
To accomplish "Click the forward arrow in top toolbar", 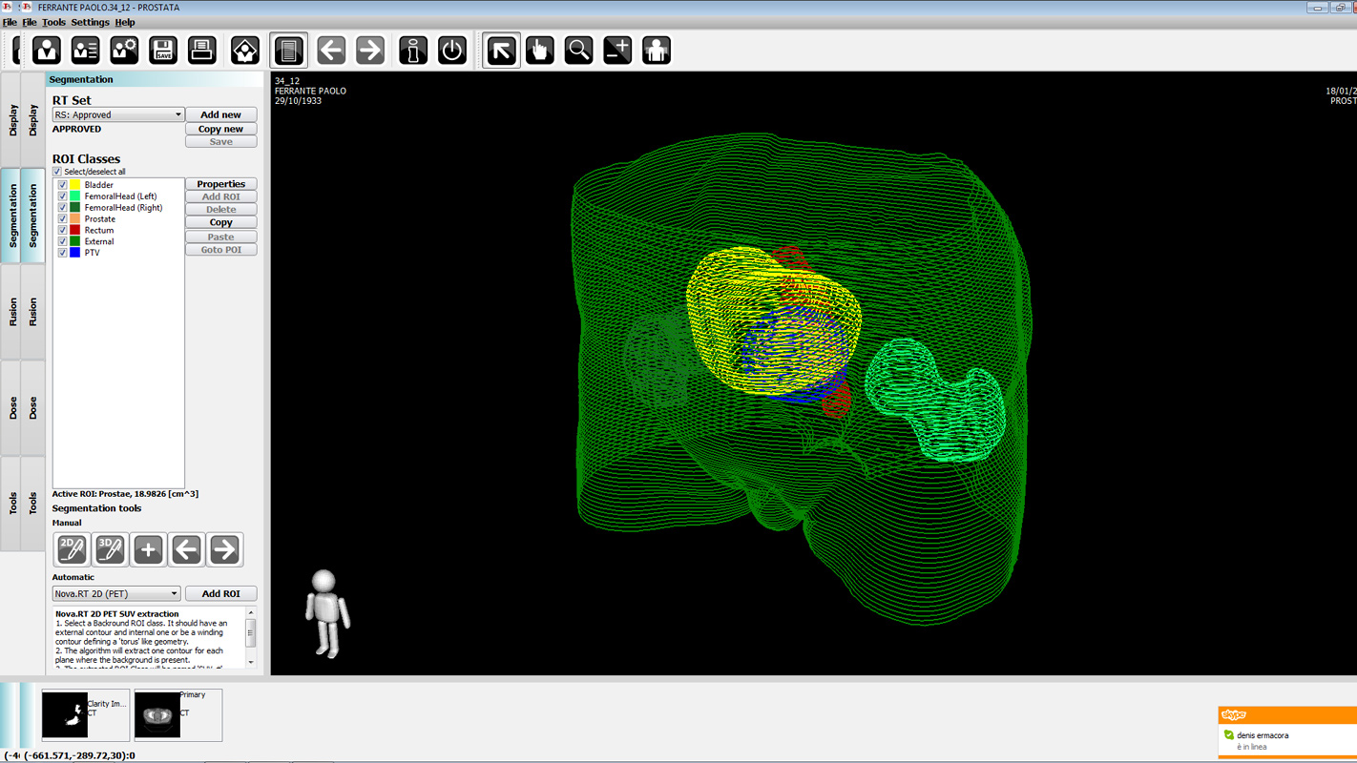I will [x=370, y=50].
